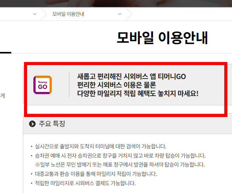This screenshot has width=232, height=193.
Task: Open the 모바일 이용안내 breadcrumb dropdown
Action: click(87, 14)
